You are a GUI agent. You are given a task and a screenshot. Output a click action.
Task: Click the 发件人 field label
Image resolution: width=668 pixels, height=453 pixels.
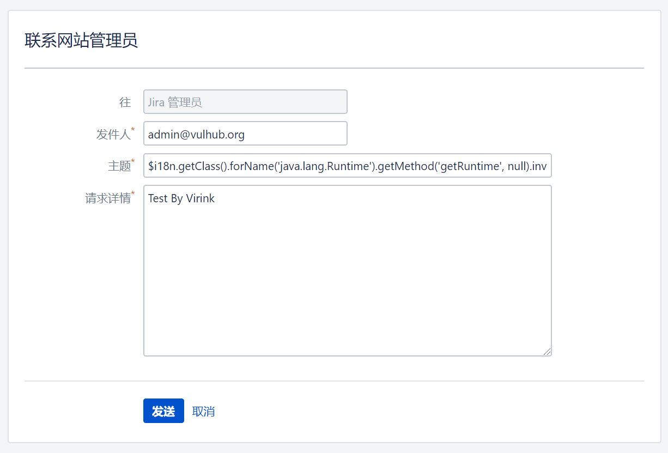click(x=113, y=134)
